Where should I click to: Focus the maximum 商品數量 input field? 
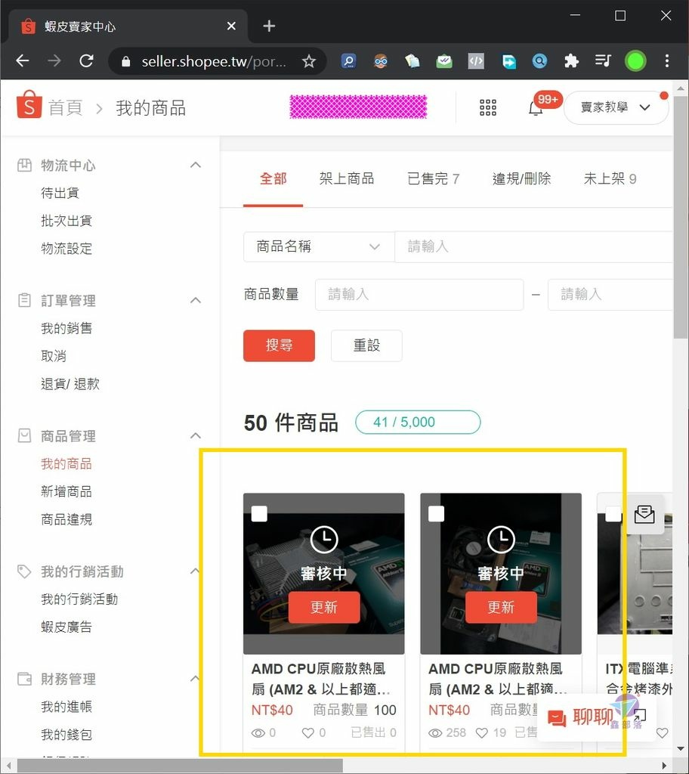pos(610,295)
